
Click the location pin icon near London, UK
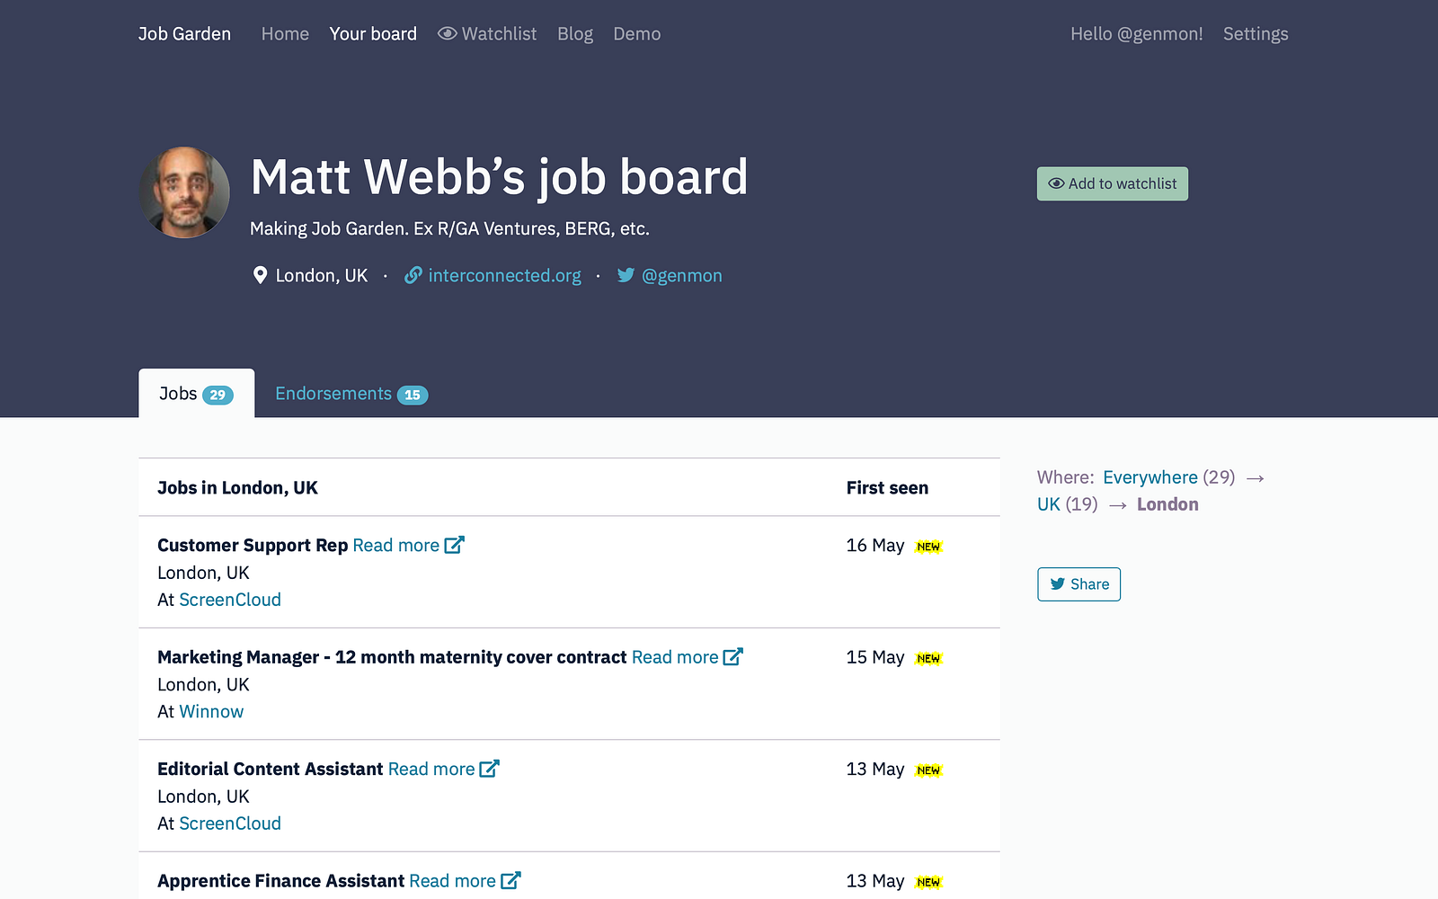pyautogui.click(x=260, y=275)
